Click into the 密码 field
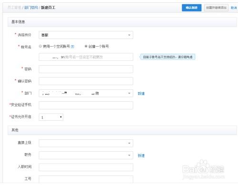Image resolution: width=238 pixels, height=185 pixels. 86,69
